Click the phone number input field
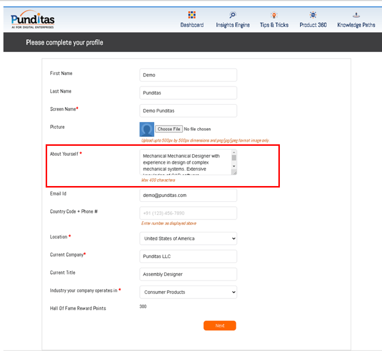Viewport: 382px width, 351px height. pyautogui.click(x=188, y=214)
